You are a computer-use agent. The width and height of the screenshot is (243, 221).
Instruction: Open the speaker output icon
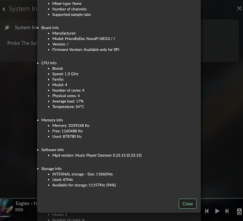239,211
